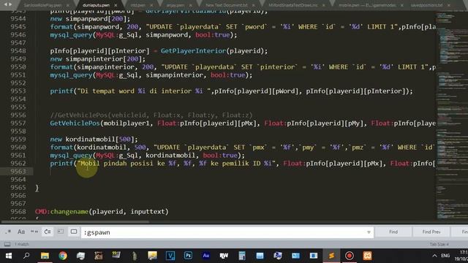The image size is (468, 263).
Task: Switch to the mobile.pwn tab
Action: [x=367, y=5]
